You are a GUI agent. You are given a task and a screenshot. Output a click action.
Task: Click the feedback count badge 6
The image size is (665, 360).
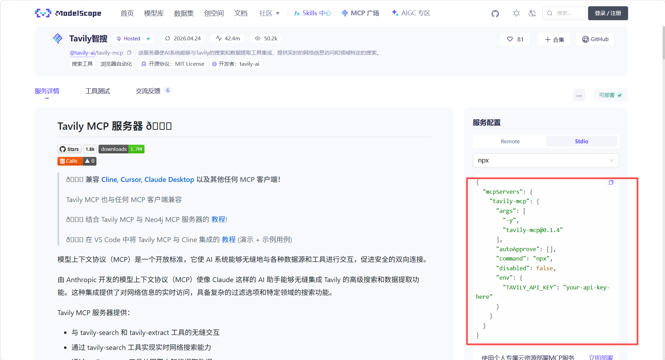[x=167, y=90]
